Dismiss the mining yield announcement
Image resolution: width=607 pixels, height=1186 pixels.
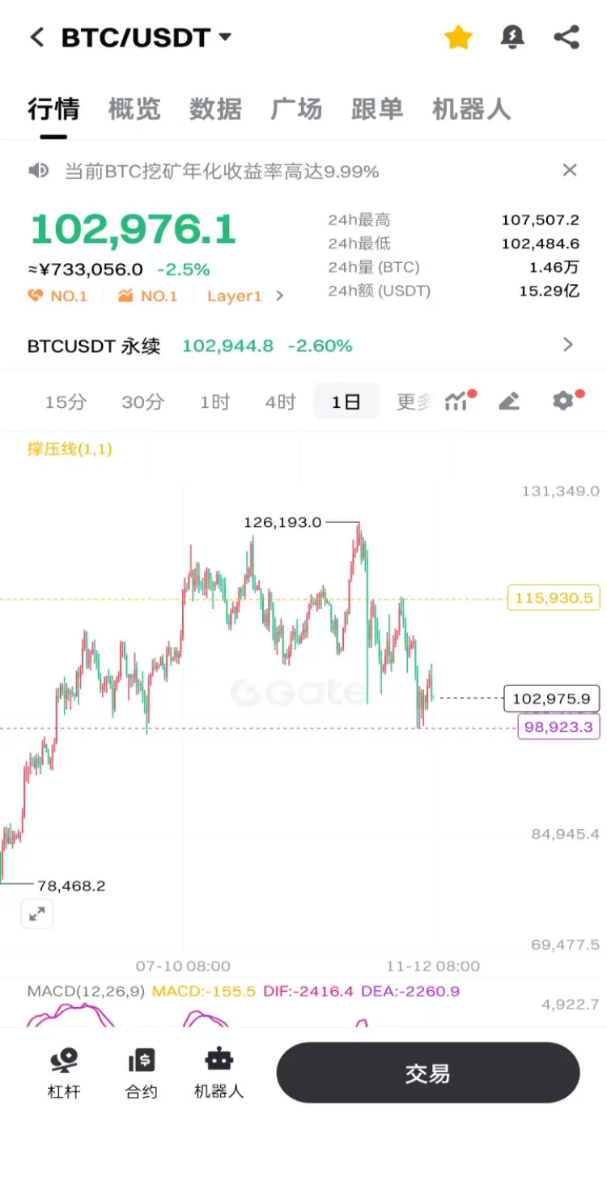coord(570,170)
